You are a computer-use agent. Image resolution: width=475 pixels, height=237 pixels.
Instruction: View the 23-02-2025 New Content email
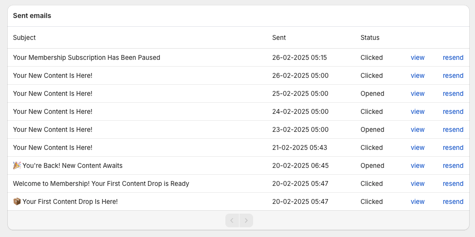point(418,129)
